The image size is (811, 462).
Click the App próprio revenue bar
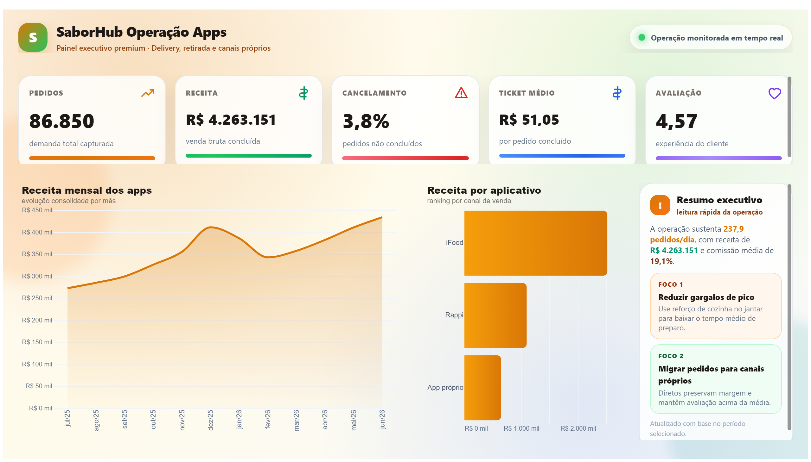482,388
